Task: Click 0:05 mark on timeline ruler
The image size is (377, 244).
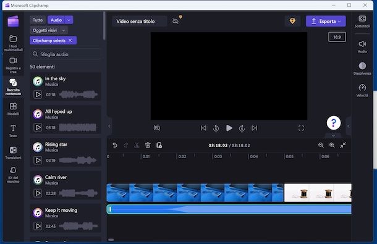Action: point(289,156)
